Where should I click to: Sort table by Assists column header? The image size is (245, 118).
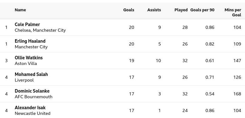[154, 10]
